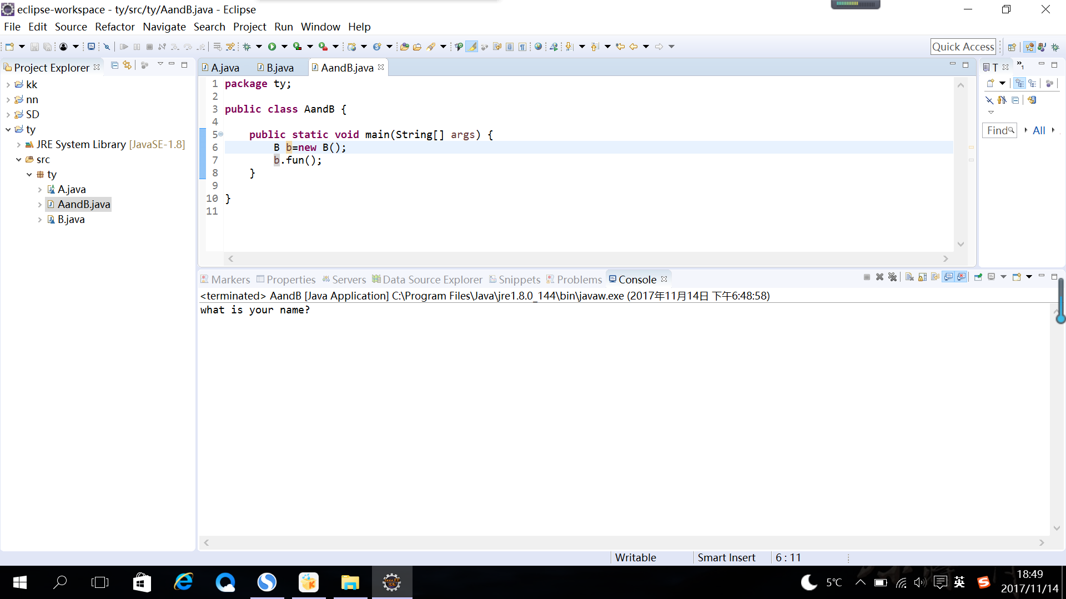Switch to the Markers tab
Viewport: 1066px width, 599px height.
click(225, 280)
